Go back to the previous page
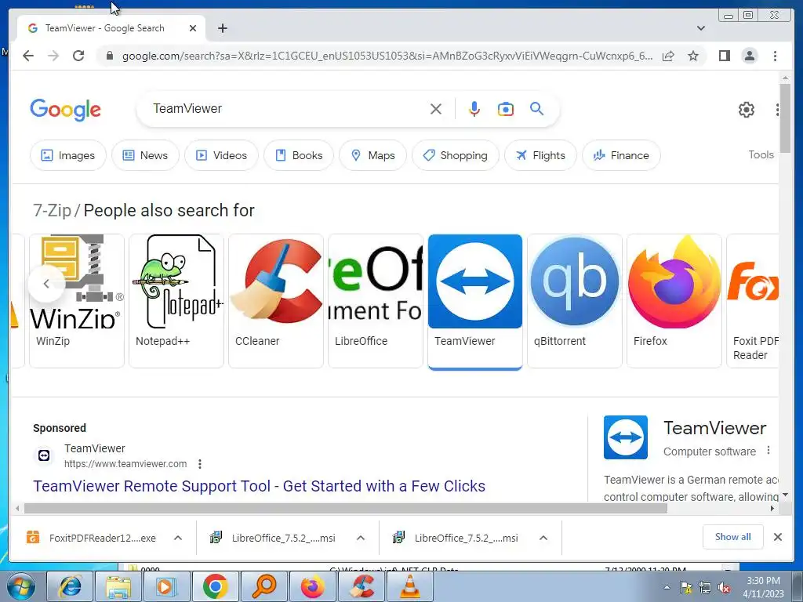This screenshot has height=602, width=803. [x=28, y=56]
